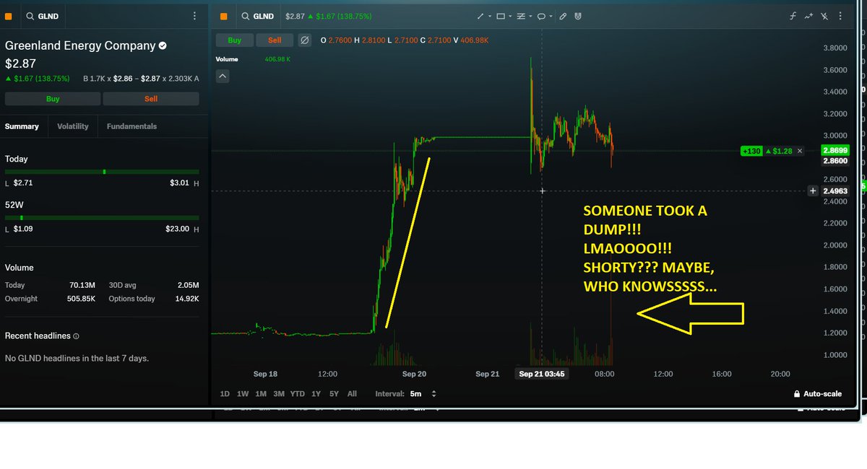Open the three-dot menu of the left panel
This screenshot has width=867, height=469.
(x=194, y=16)
